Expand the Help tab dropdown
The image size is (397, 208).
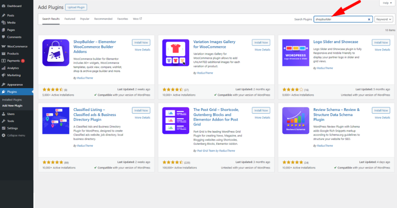tap(387, 3)
